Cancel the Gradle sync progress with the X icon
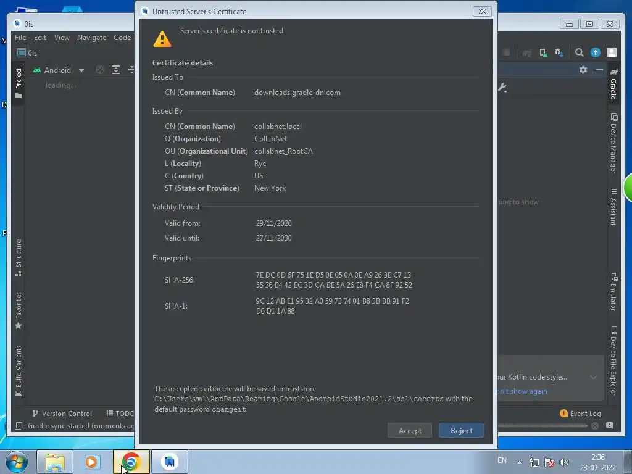 pos(595,426)
